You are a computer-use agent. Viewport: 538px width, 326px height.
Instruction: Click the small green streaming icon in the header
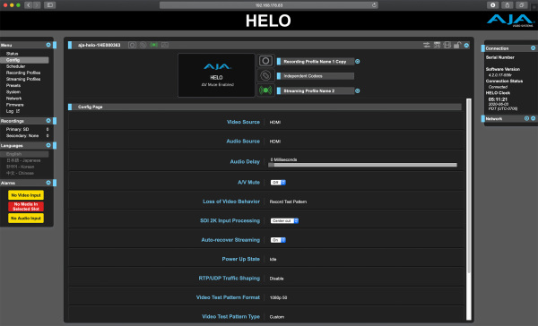point(153,45)
